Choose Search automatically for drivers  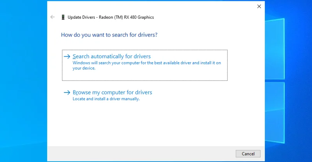(x=145, y=65)
